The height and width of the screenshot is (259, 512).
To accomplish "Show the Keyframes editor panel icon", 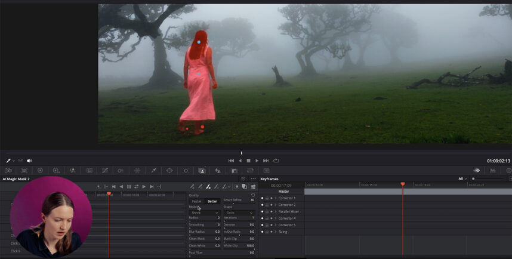I will 477,171.
